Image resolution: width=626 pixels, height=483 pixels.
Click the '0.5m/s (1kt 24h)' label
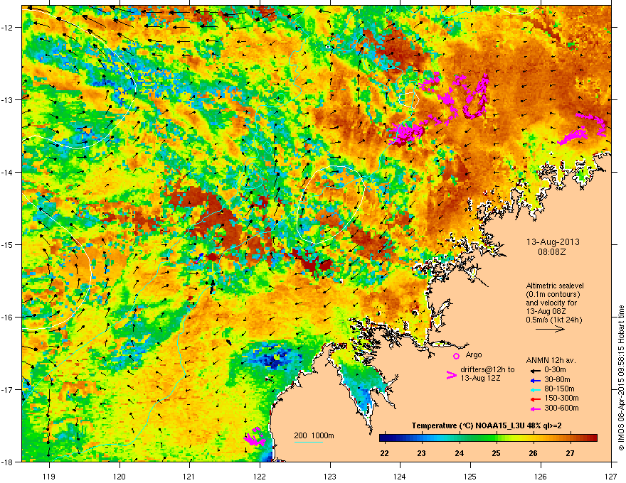553,320
